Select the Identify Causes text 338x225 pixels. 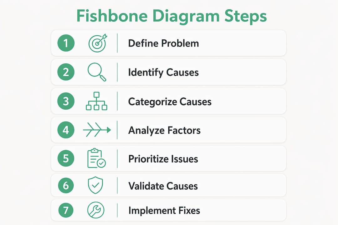click(x=163, y=72)
